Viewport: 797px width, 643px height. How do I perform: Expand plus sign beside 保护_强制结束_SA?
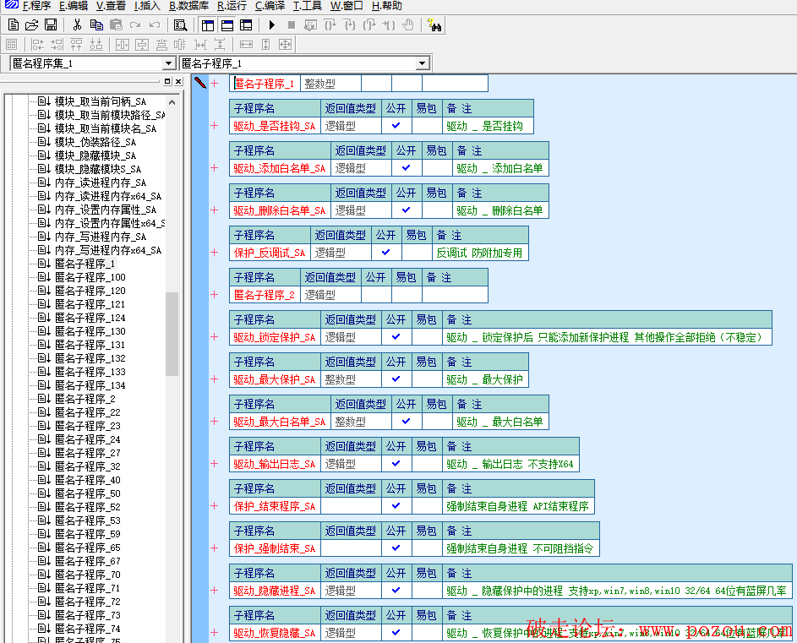pos(215,548)
